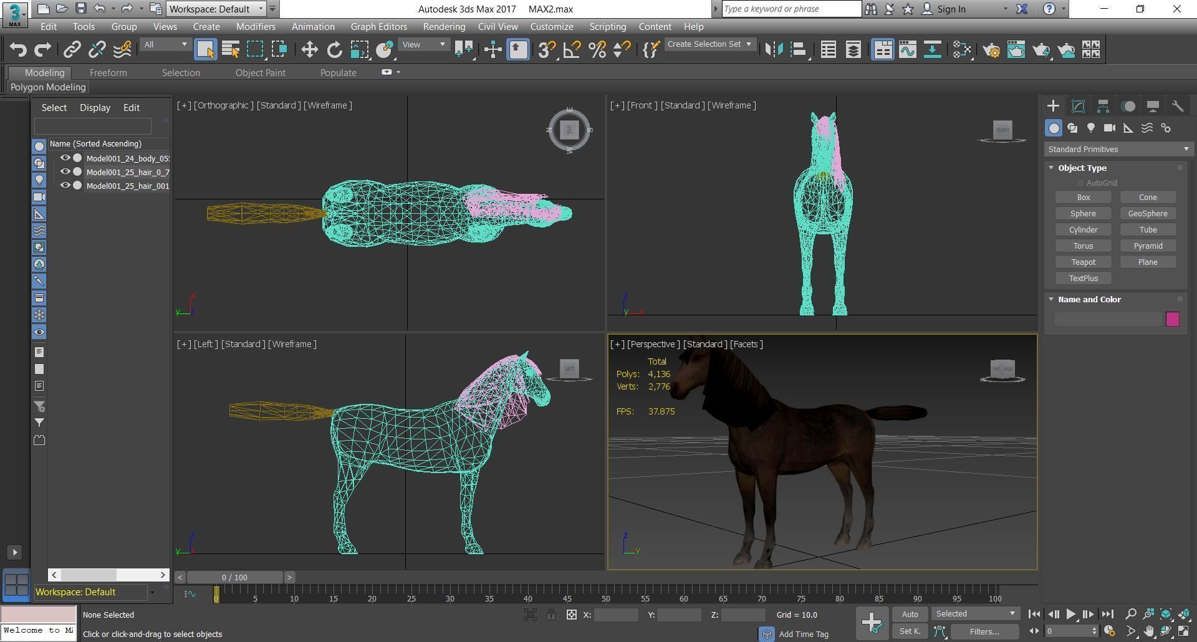Click the Play Animation button
The height and width of the screenshot is (642, 1197).
tap(1070, 615)
